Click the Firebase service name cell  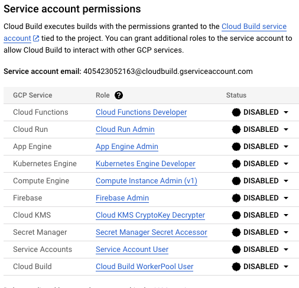(x=28, y=198)
